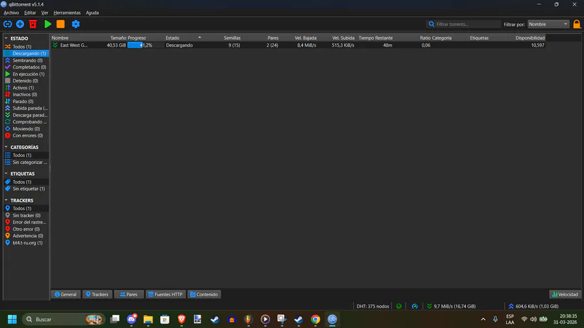The height and width of the screenshot is (328, 584).
Task: Select Error del rastreador tracker filter
Action: [26, 222]
